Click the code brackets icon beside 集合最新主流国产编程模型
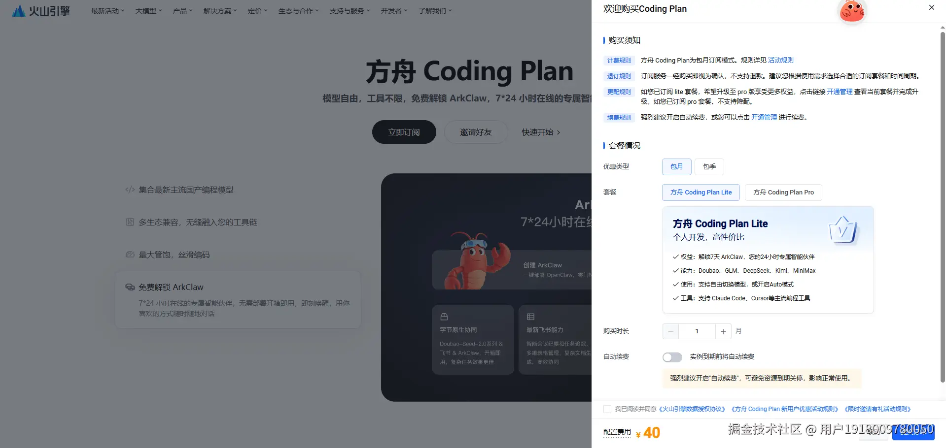Image resolution: width=946 pixels, height=448 pixels. point(130,190)
